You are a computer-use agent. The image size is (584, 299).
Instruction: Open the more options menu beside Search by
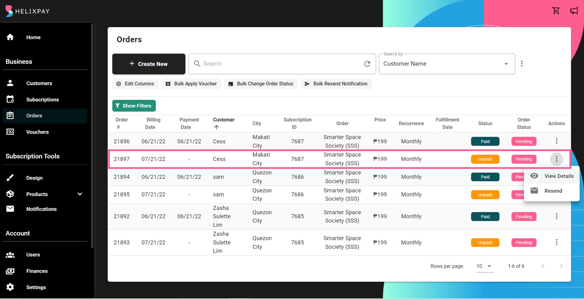522,64
